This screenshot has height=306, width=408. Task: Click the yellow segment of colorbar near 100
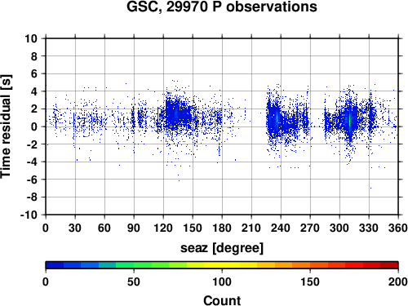(x=222, y=265)
